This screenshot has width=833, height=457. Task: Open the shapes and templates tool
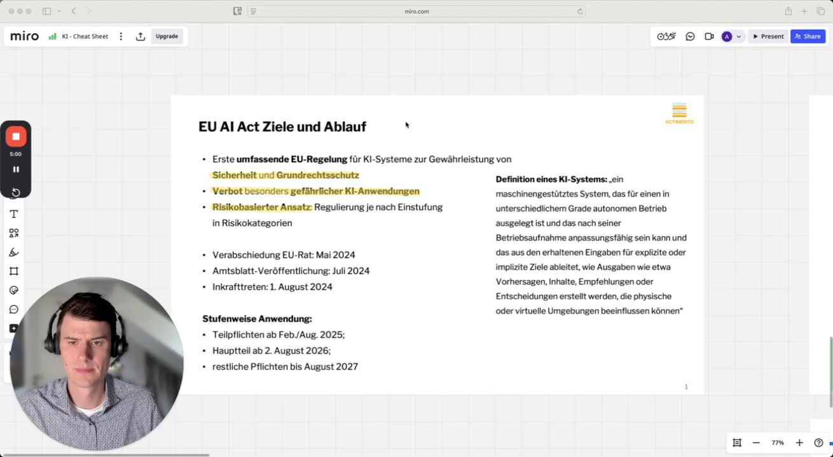coord(14,233)
